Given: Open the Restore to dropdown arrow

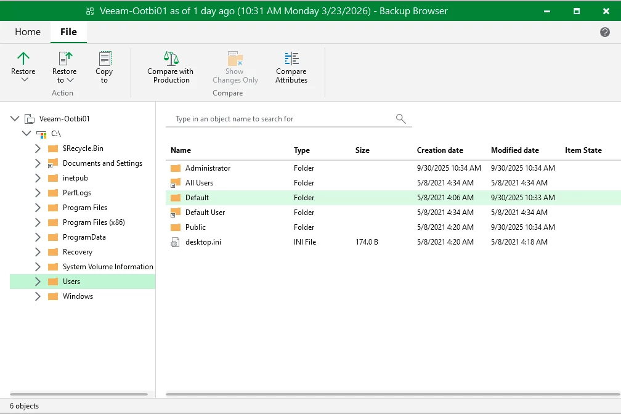Looking at the screenshot, I should [x=70, y=80].
